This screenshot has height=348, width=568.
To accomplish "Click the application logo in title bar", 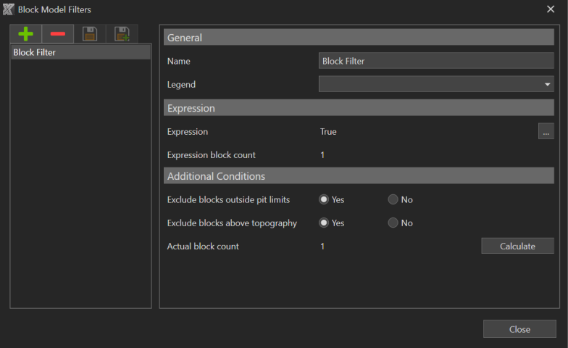I will tap(9, 9).
